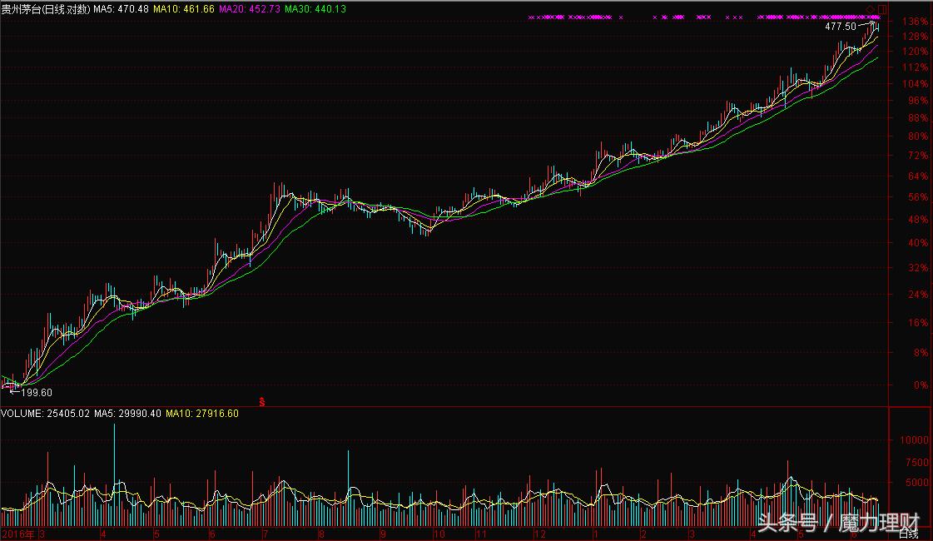Screen dimensions: 933x541
Task: Click month 9 on the time axis
Action: point(383,534)
